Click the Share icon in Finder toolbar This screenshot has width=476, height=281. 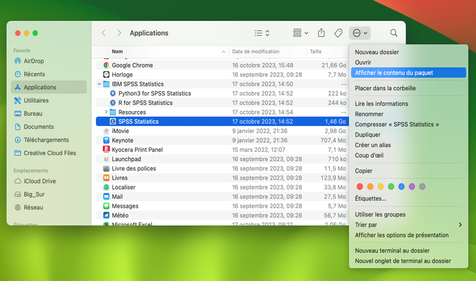(322, 33)
